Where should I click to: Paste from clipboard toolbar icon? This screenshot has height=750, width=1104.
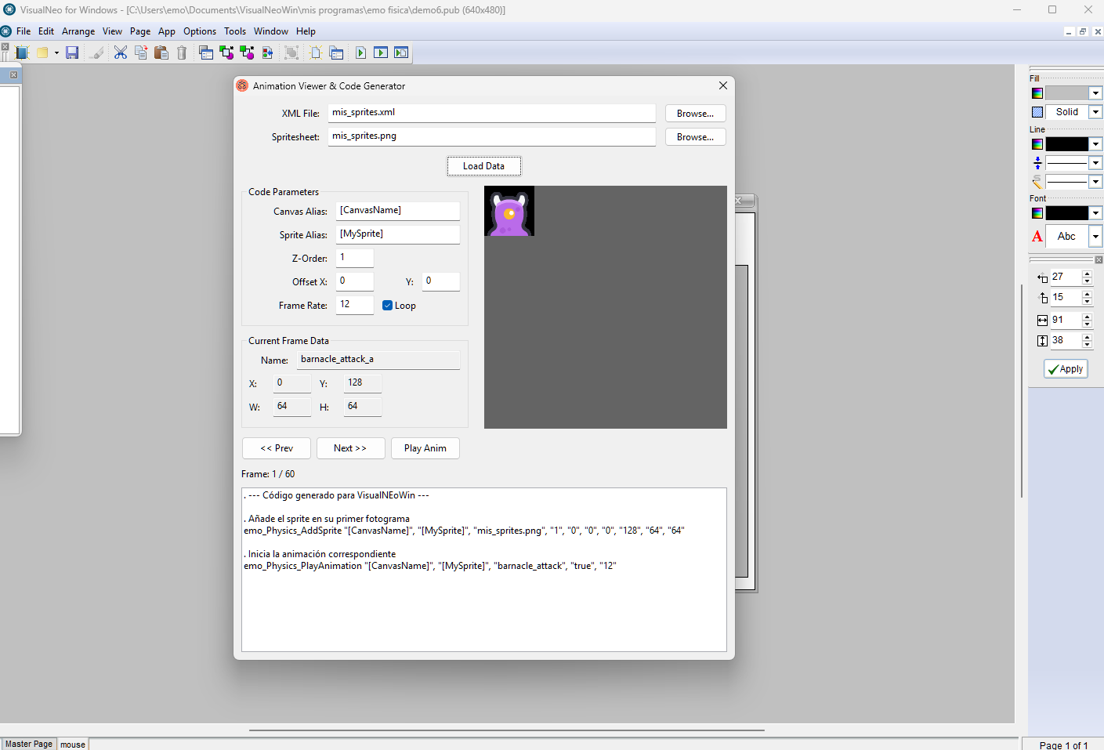click(161, 53)
